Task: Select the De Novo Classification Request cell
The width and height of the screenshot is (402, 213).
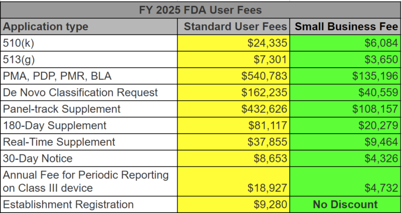Action: pos(80,93)
